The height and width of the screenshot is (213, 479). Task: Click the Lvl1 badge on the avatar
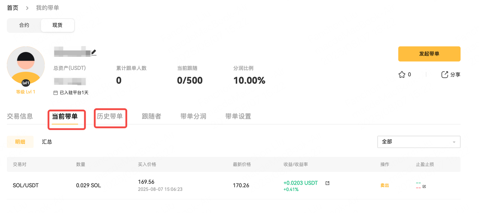click(26, 83)
